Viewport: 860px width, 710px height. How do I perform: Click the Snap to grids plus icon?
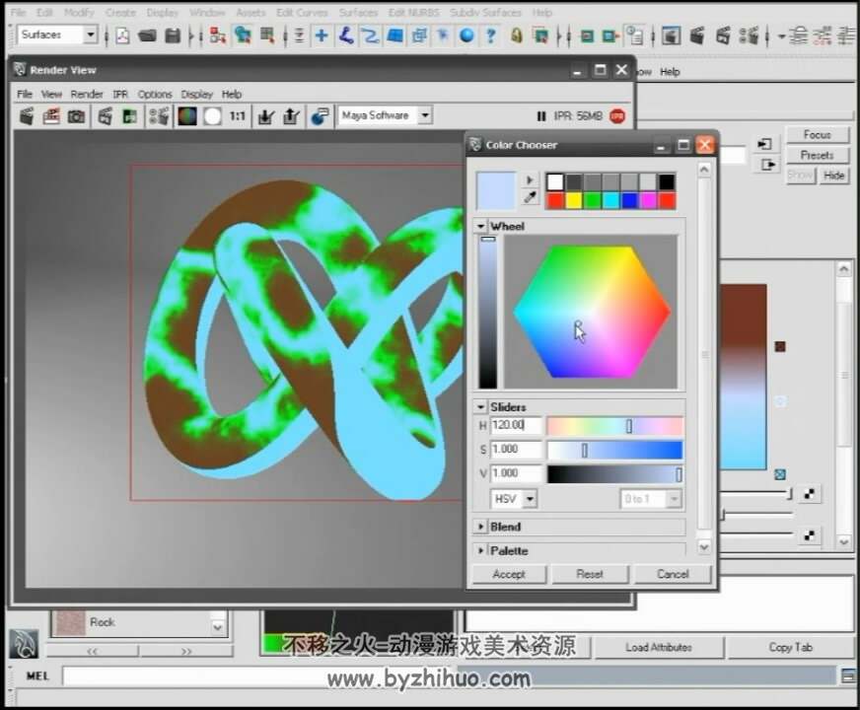click(x=322, y=36)
